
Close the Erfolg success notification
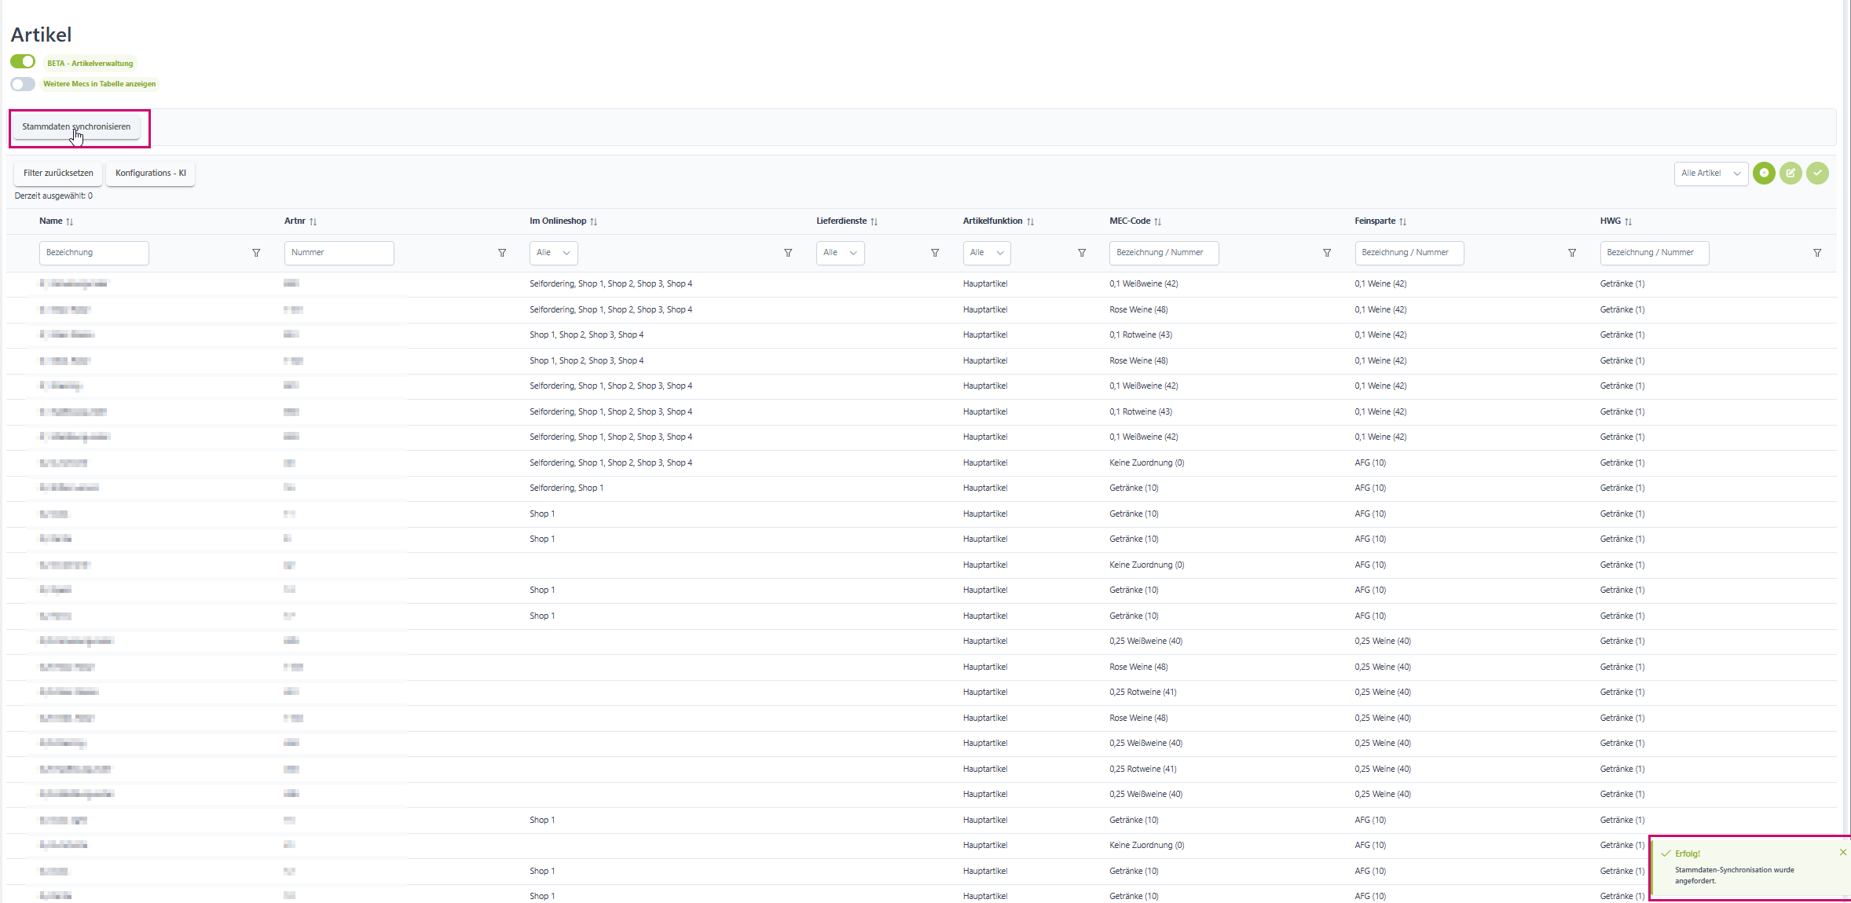coord(1843,852)
